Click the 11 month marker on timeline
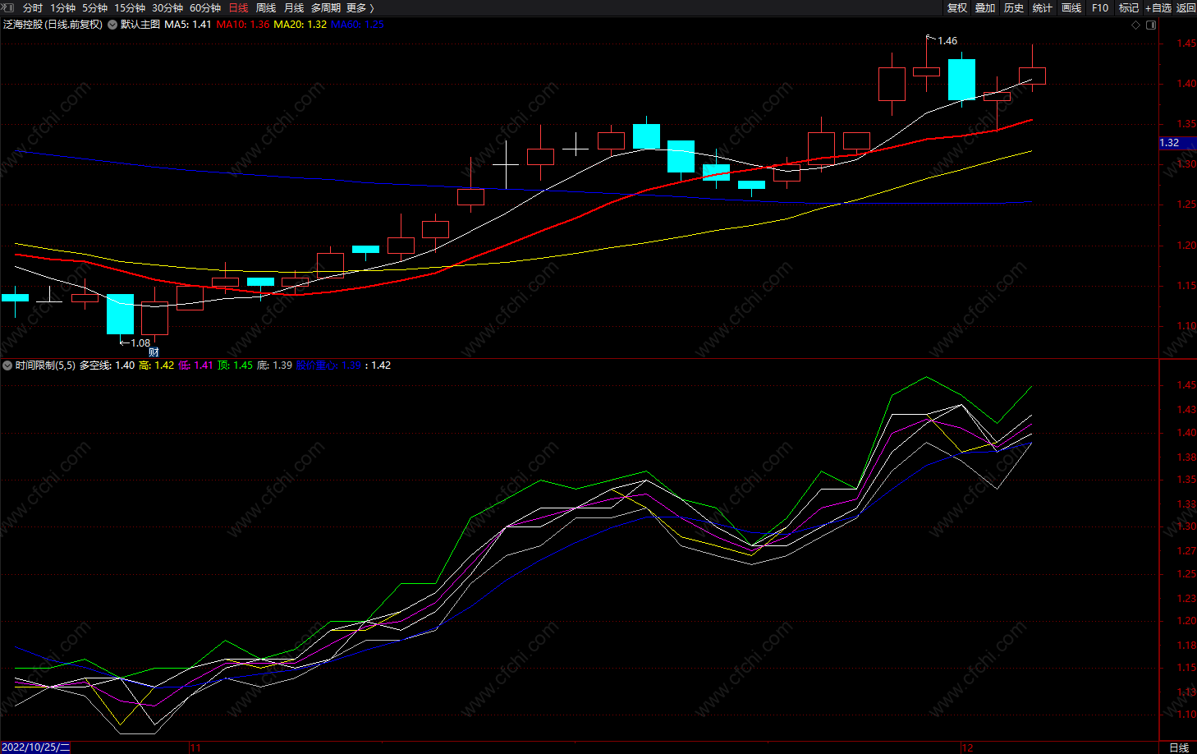This screenshot has height=754, width=1197. (195, 747)
